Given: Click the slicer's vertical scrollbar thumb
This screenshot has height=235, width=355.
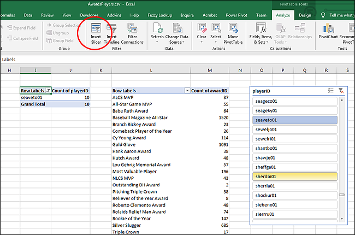Looking at the screenshot, I should (342, 195).
